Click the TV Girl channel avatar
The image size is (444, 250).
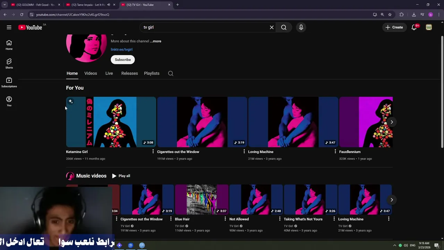click(x=86, y=48)
